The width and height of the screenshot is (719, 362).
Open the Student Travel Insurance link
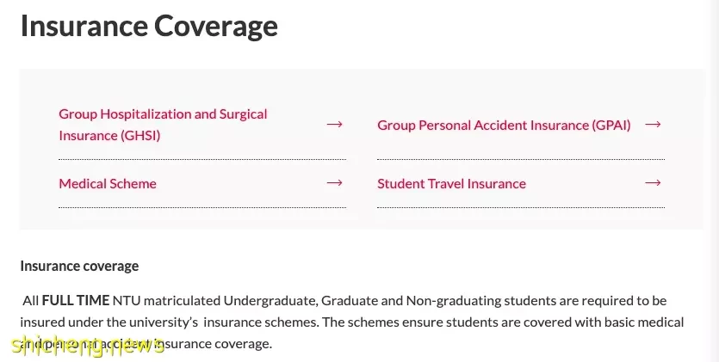point(452,183)
